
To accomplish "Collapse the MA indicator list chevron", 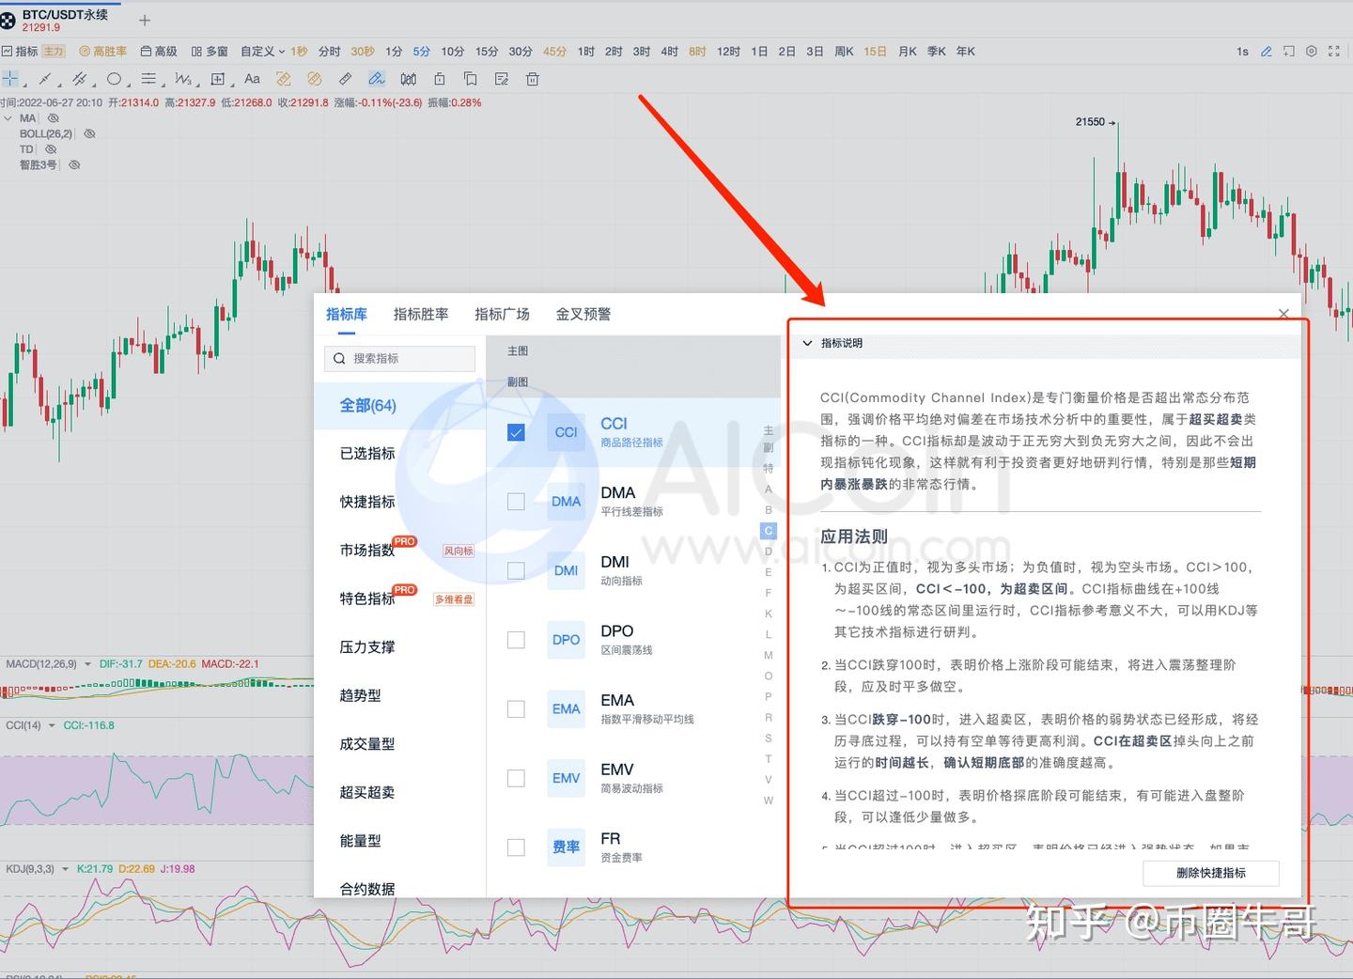I will click(8, 118).
